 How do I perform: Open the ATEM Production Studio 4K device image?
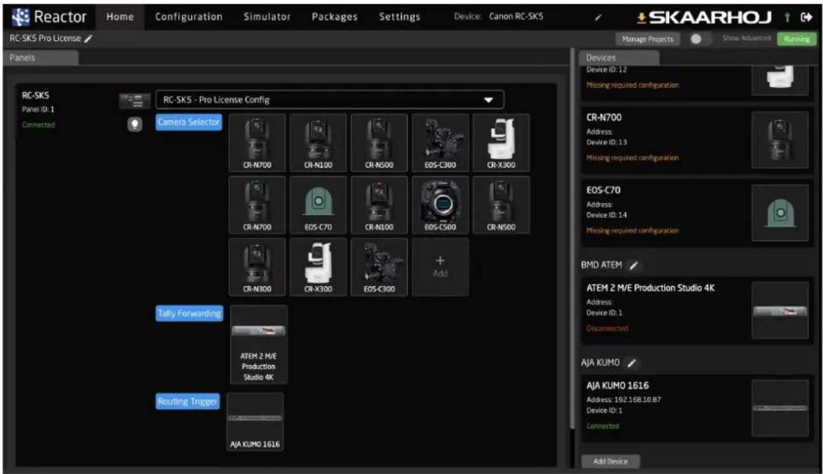coord(780,310)
